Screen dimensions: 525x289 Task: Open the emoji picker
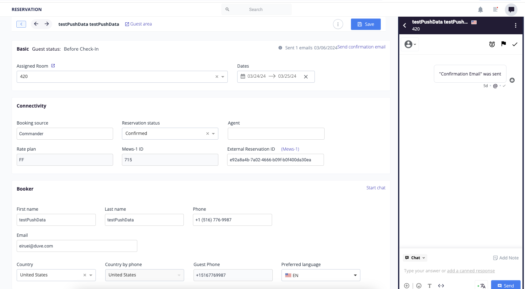coord(419,286)
